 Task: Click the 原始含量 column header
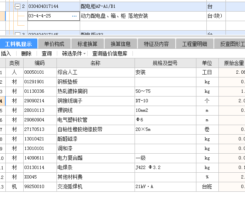tap(232, 63)
